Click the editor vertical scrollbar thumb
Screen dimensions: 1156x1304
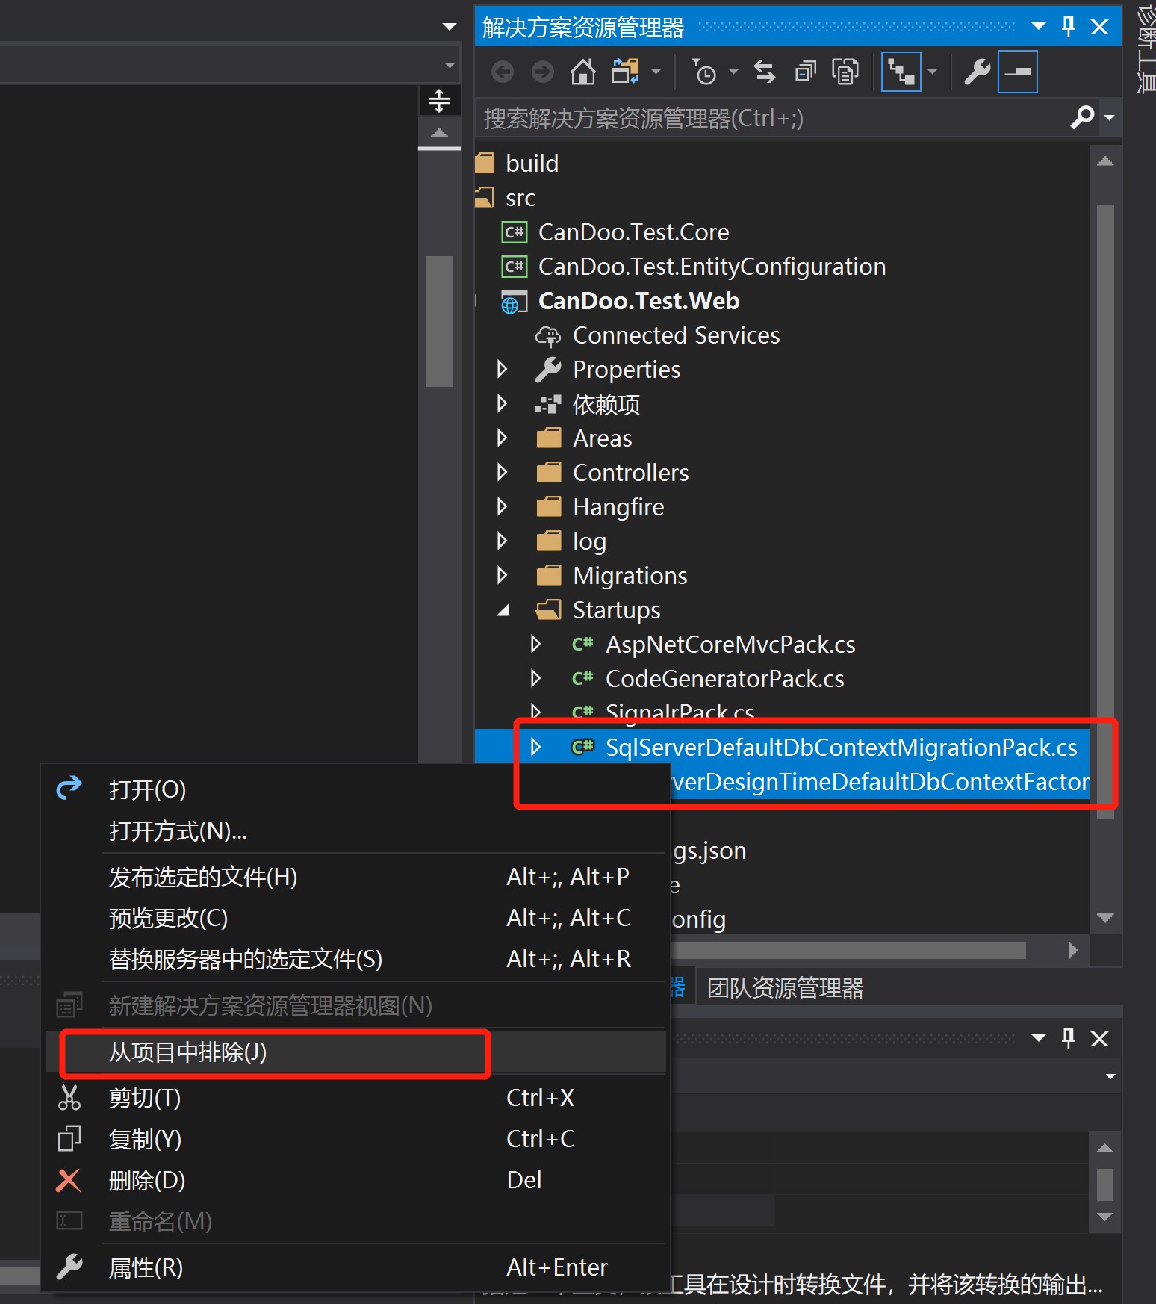pyautogui.click(x=439, y=321)
